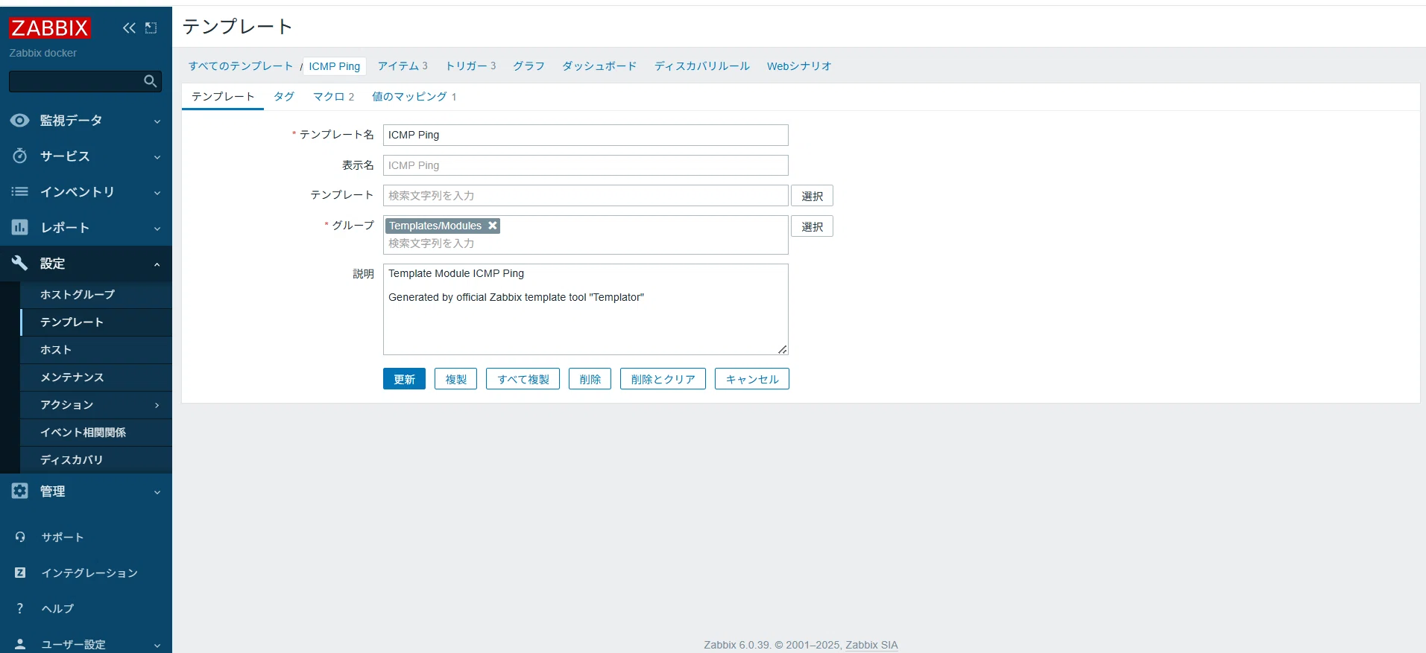The width and height of the screenshot is (1426, 653).
Task: Click the 削除とクリア button
Action: [x=663, y=379]
